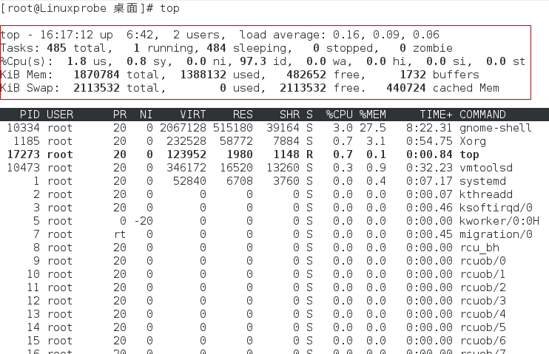Click the 1732 buffers value
Viewport: 549px width, 354px height.
(413, 75)
